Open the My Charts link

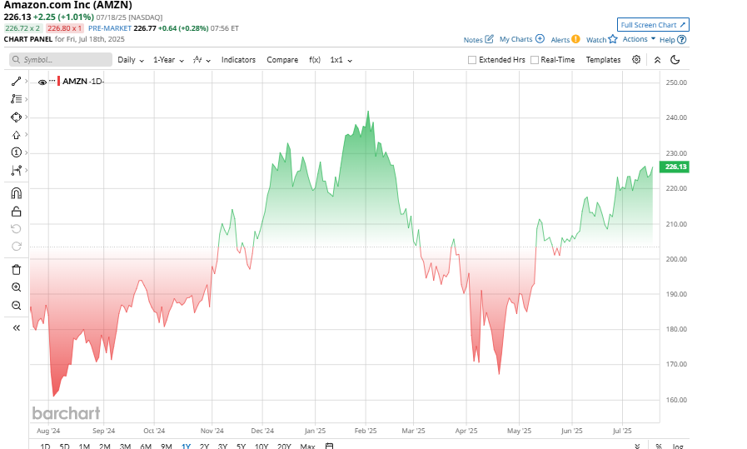click(516, 39)
